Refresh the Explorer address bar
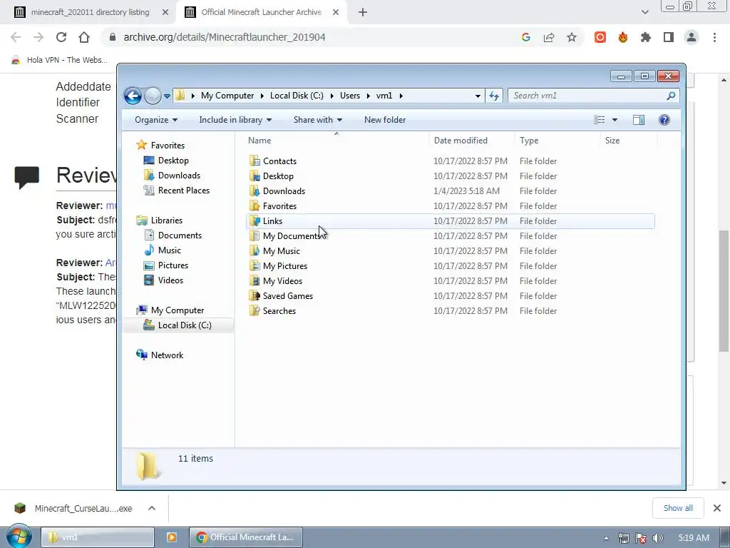 coord(494,96)
